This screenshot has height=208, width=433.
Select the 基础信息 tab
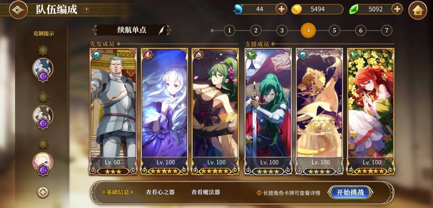point(118,192)
